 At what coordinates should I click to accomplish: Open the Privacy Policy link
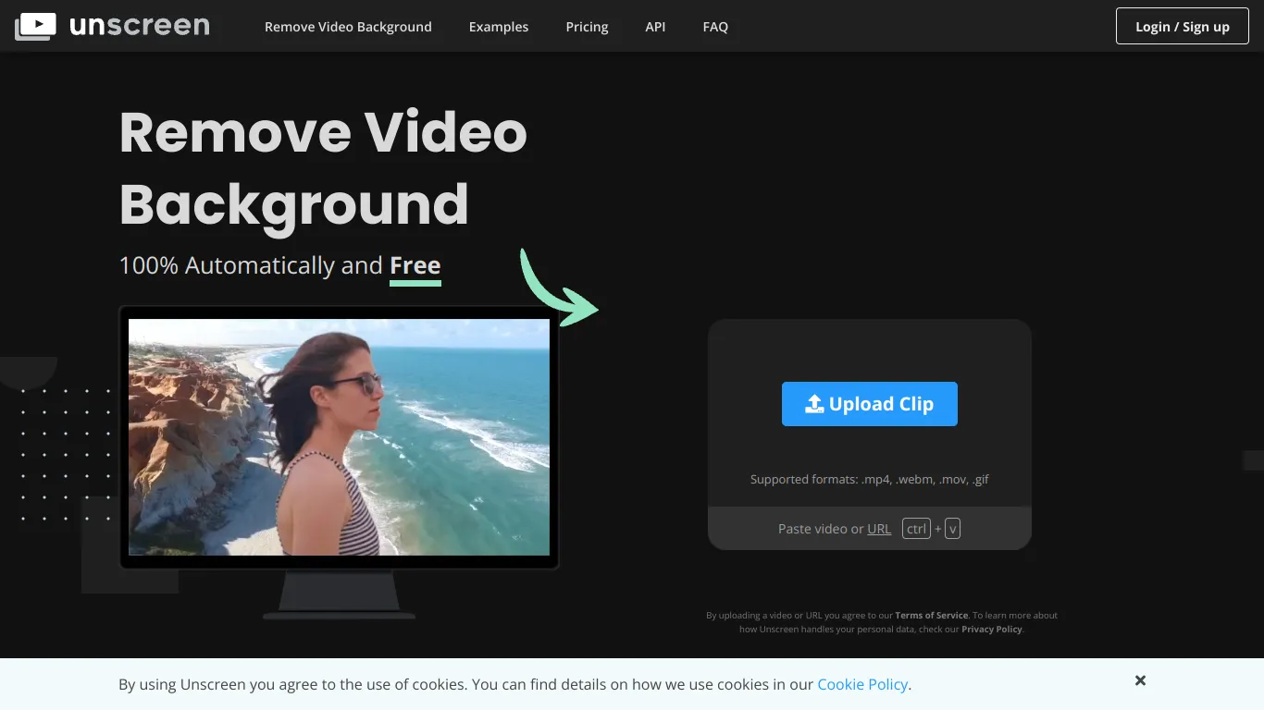coord(992,630)
